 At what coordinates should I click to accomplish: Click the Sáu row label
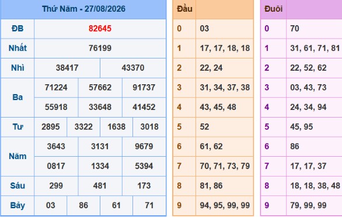pyautogui.click(x=18, y=186)
